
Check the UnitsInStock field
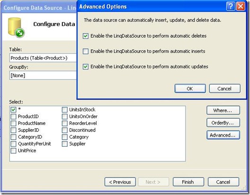tap(64, 110)
